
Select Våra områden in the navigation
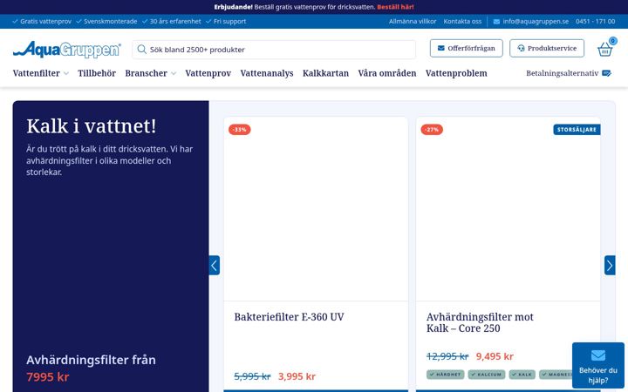(387, 73)
